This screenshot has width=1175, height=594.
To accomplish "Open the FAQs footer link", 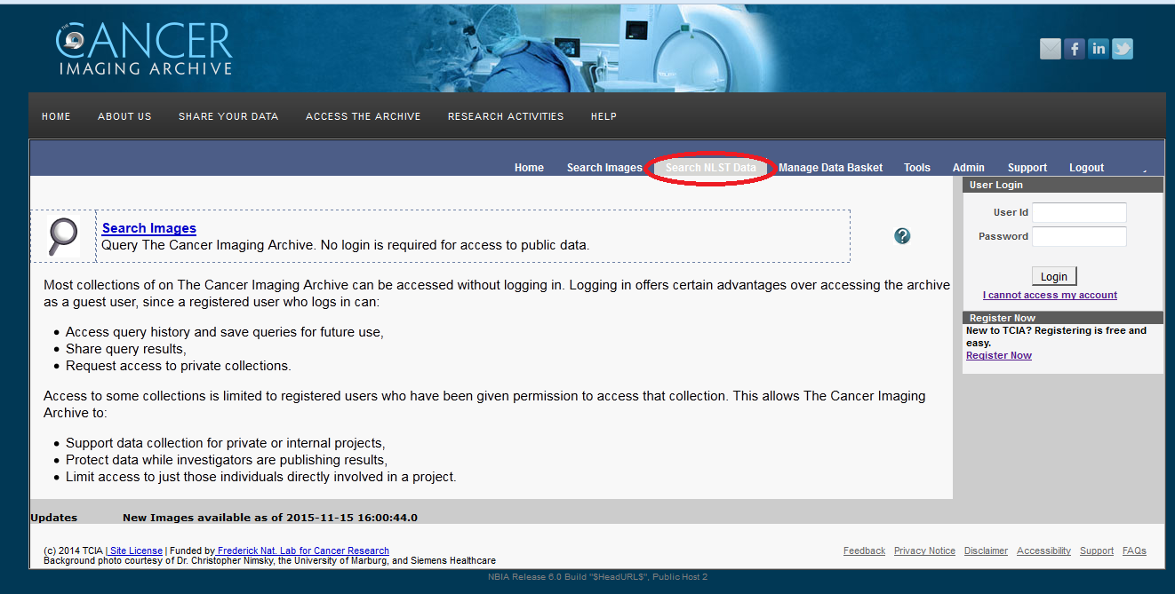I will pos(1134,550).
